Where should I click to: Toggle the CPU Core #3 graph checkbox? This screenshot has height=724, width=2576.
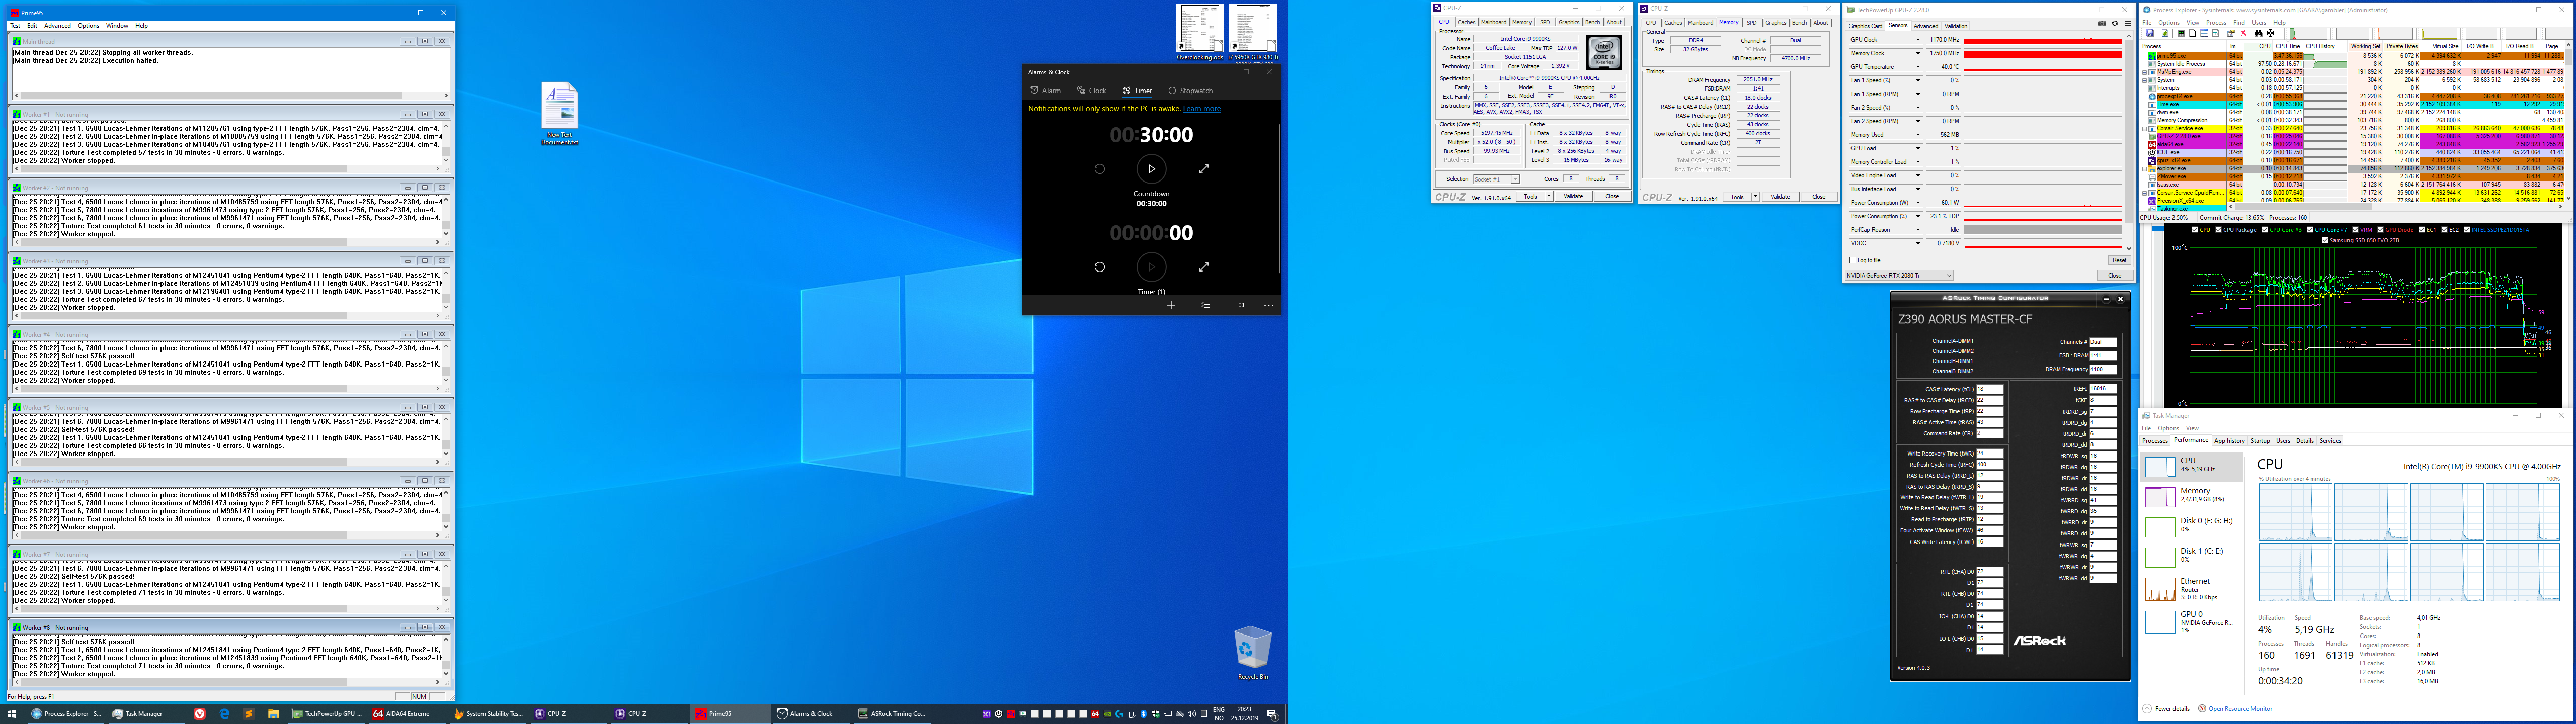2265,230
